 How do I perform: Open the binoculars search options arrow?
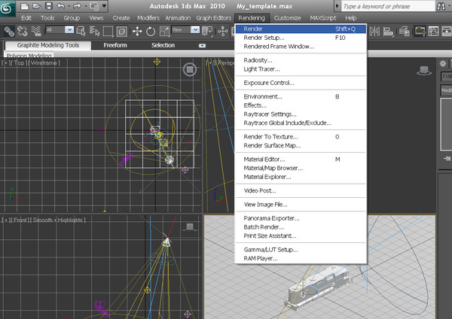click(x=449, y=6)
